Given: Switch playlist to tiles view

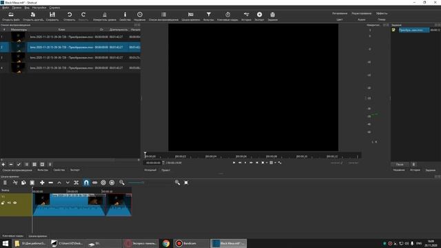Looking at the screenshot, I should 34,165.
